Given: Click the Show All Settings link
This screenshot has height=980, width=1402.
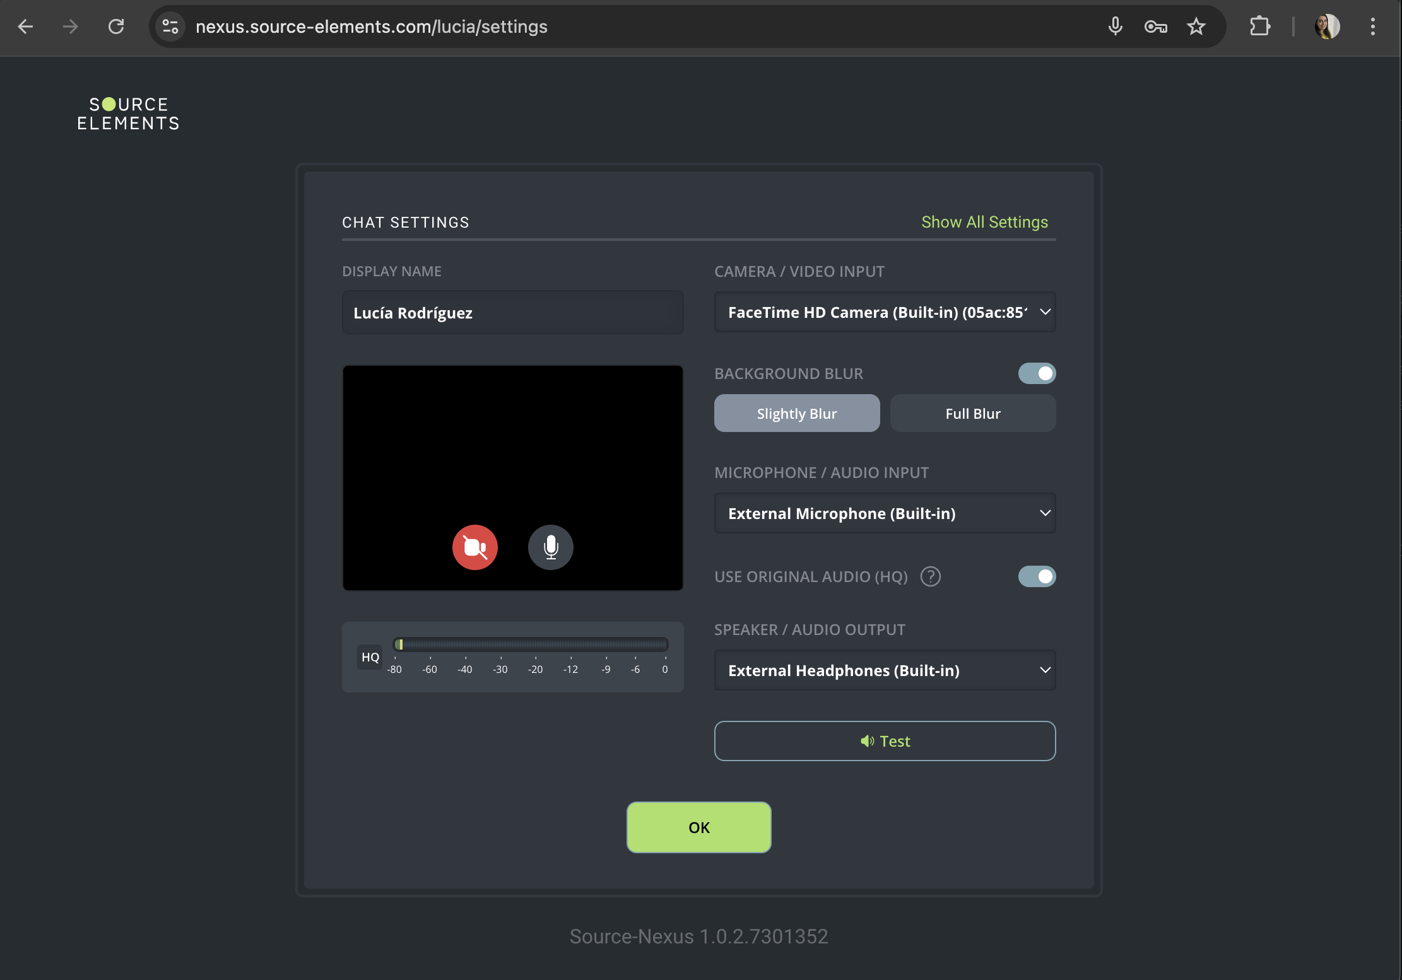Looking at the screenshot, I should pos(984,222).
